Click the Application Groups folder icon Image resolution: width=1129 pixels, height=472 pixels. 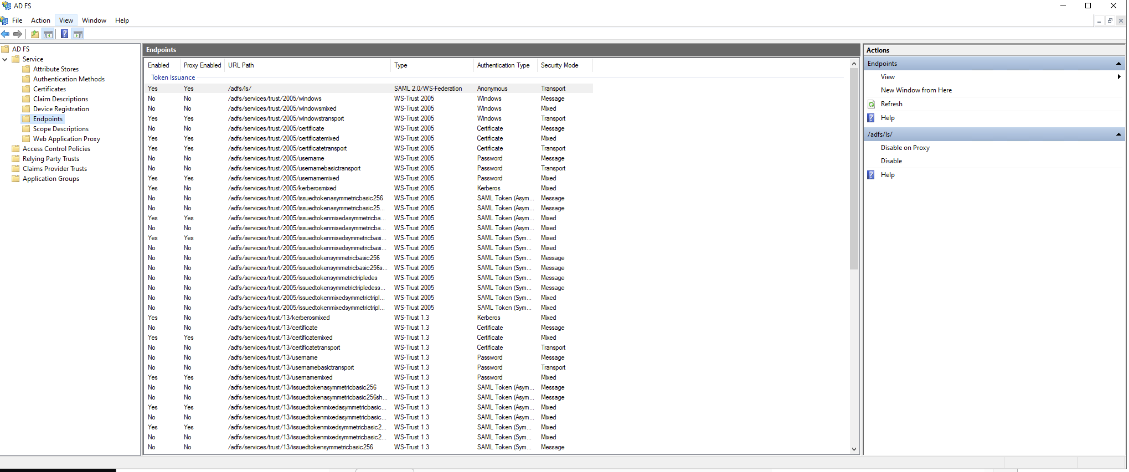16,179
